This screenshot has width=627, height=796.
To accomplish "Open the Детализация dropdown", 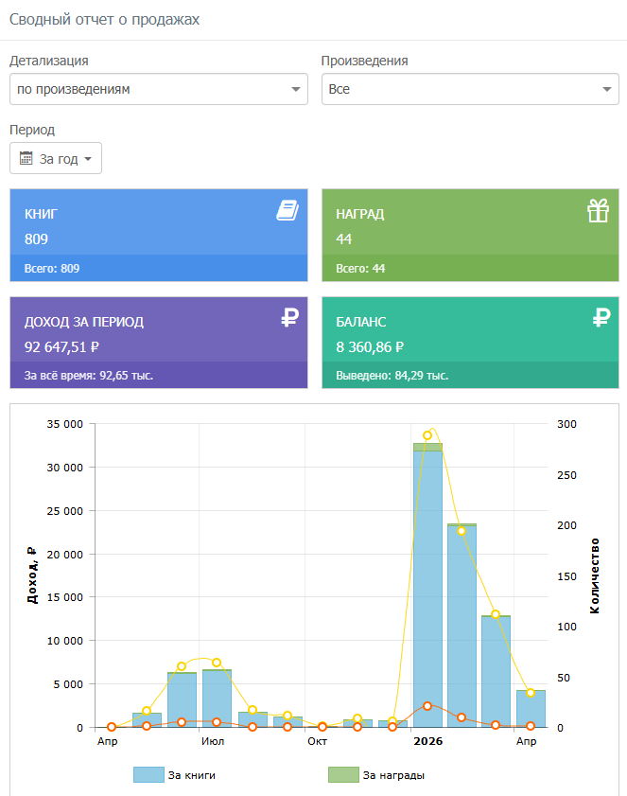I will (x=159, y=89).
